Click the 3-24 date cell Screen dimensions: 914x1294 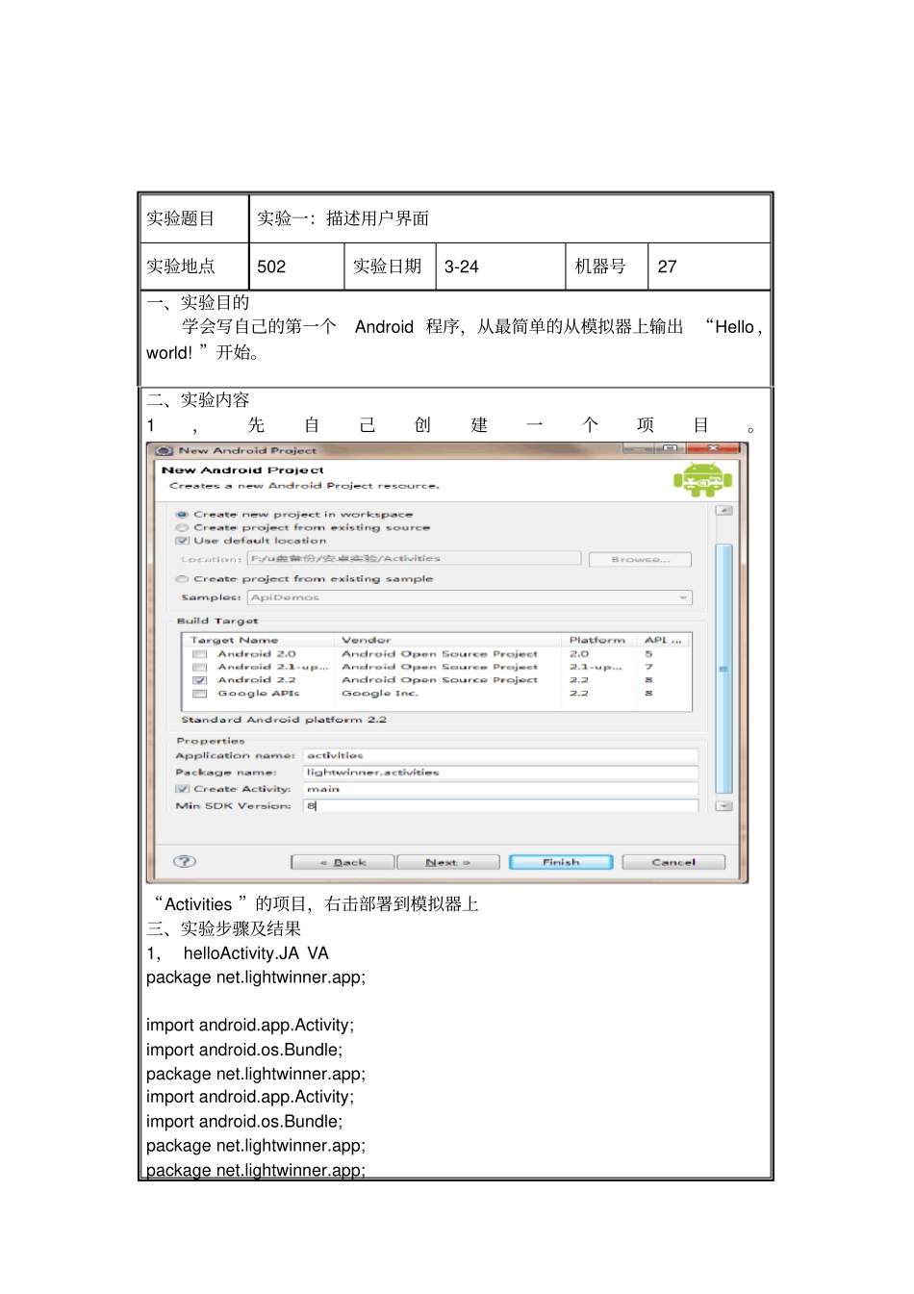coord(501,266)
